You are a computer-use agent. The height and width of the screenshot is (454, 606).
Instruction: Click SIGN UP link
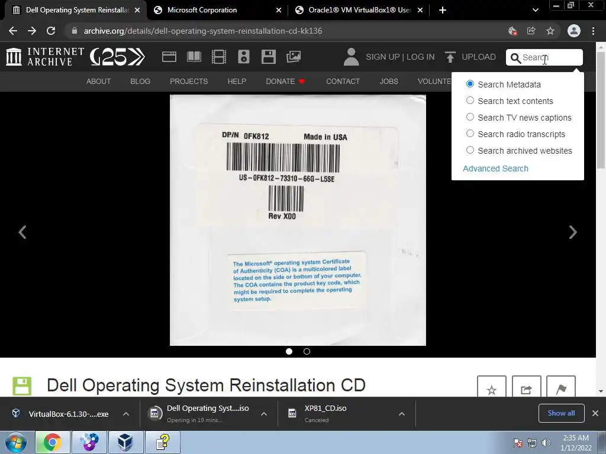[x=383, y=57]
